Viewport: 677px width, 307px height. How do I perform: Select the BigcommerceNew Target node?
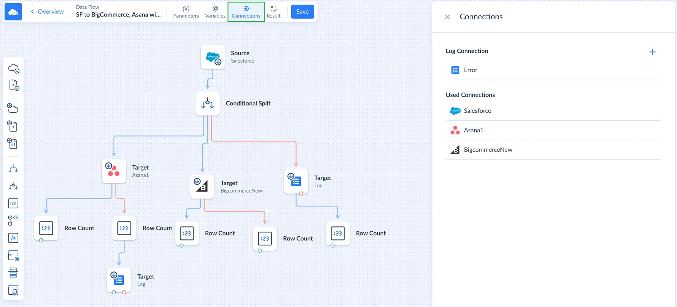tap(202, 187)
